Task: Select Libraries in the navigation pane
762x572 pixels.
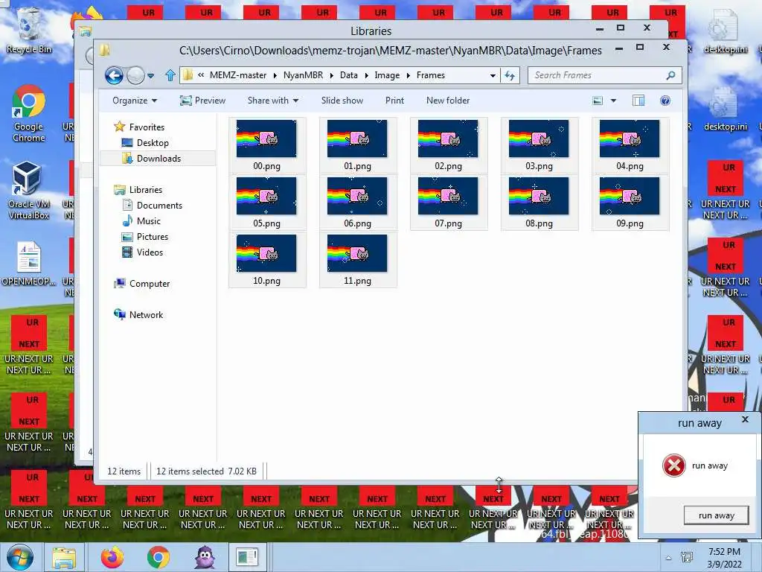Action: pos(138,190)
